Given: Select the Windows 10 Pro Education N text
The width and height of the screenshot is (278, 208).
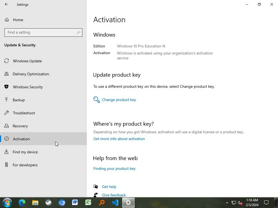Looking at the screenshot, I should (x=141, y=46).
